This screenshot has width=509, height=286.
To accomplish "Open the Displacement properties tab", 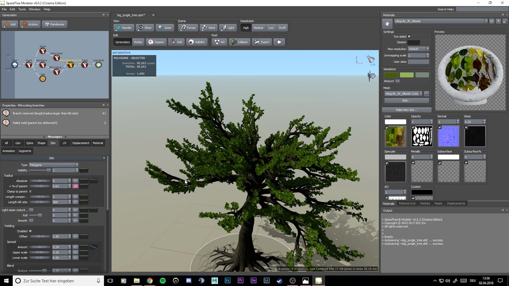I will (x=81, y=143).
